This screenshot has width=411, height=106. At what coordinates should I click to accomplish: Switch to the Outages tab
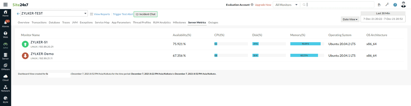pos(213,23)
